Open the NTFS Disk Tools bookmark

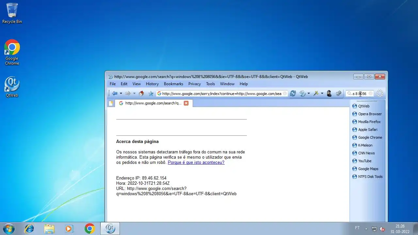tap(367, 177)
